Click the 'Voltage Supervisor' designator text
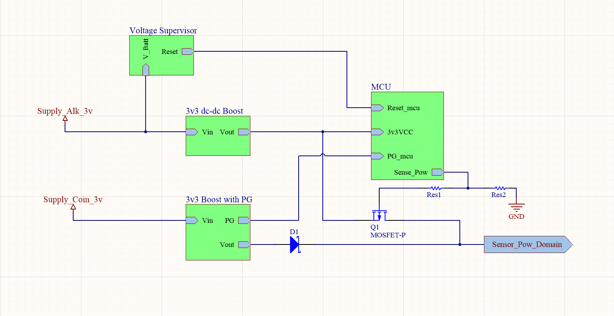 pyautogui.click(x=163, y=30)
